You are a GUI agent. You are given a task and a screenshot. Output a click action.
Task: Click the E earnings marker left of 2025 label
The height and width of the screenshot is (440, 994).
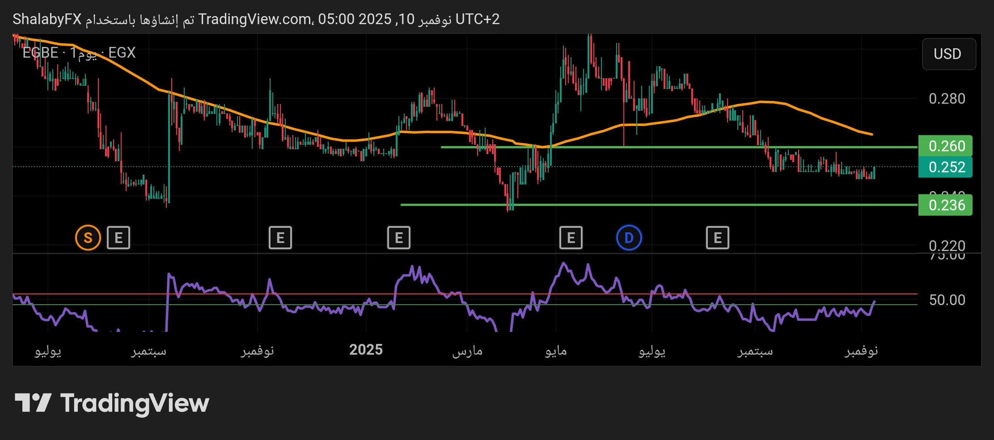click(398, 238)
